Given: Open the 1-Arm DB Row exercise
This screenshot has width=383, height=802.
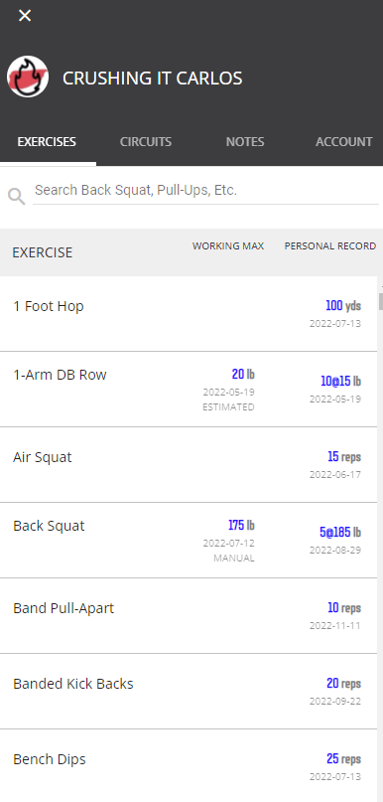Looking at the screenshot, I should (x=189, y=390).
